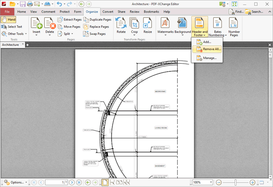Click the Print icon in quick access toolbar
The image size is (273, 187).
(30, 4)
